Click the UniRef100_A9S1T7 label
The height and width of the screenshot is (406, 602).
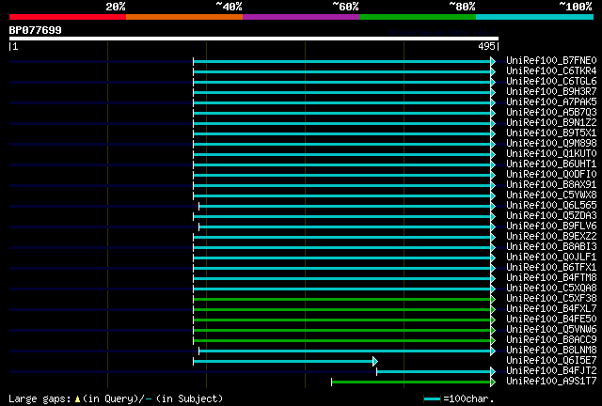pyautogui.click(x=551, y=382)
